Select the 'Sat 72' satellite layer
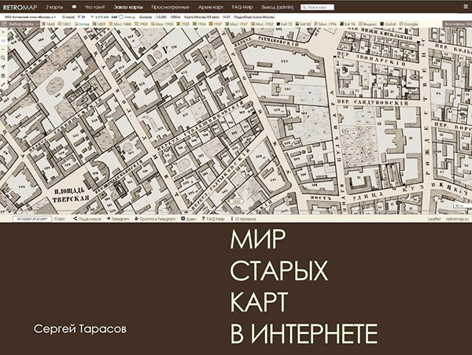The height and width of the screenshot is (355, 472). click(285, 24)
